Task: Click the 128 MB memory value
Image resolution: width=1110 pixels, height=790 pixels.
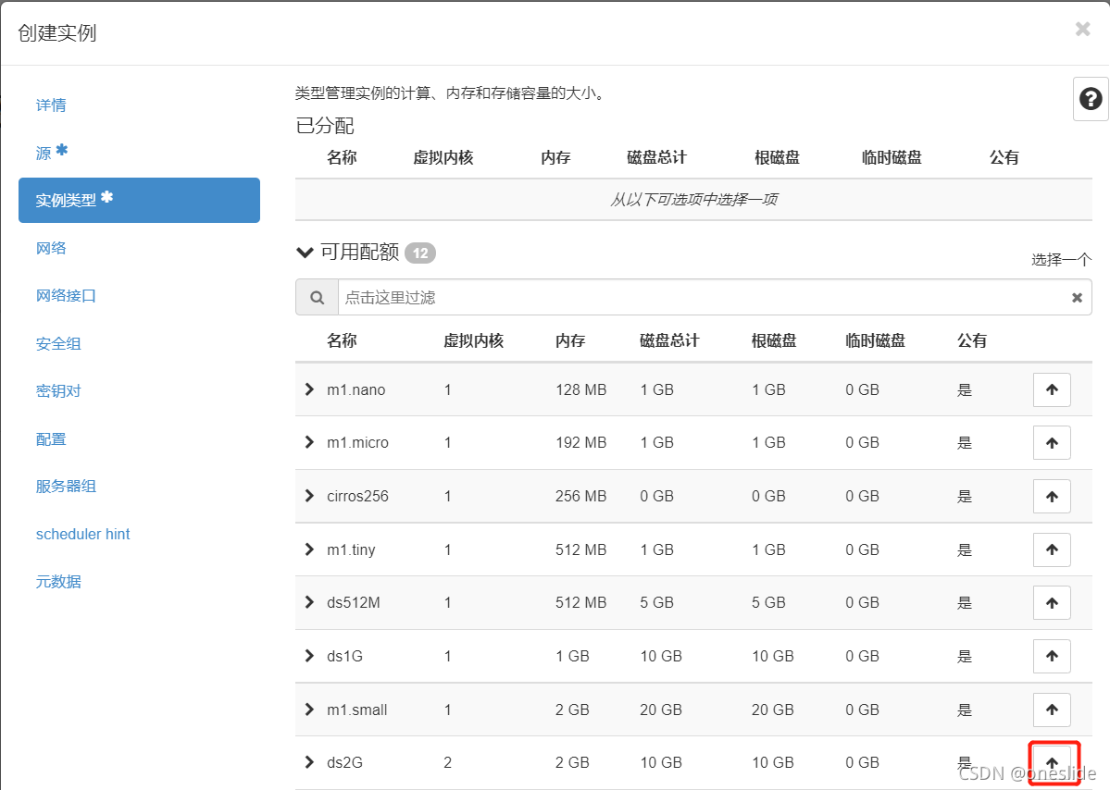Action: point(581,389)
